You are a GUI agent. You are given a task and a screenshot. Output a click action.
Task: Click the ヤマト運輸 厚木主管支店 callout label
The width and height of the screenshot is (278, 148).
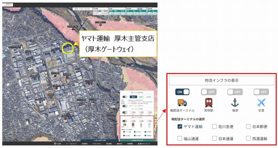(x=118, y=44)
